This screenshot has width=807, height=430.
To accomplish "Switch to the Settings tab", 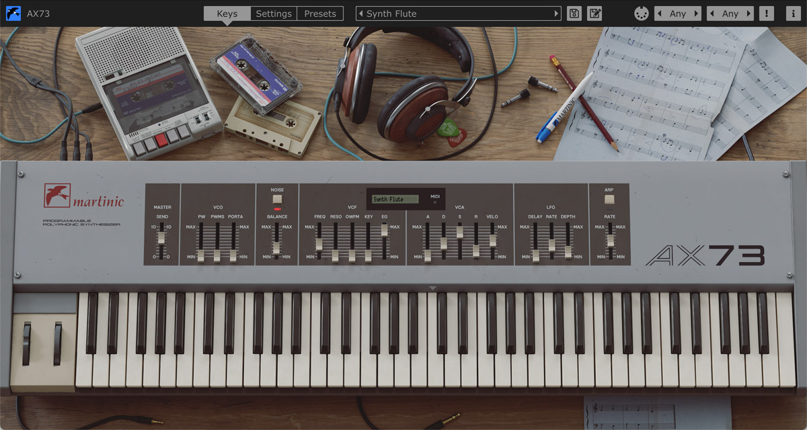I will click(273, 13).
